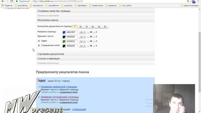Click the Яндекс logo in preview
201x113 pixels.
pos(41,81)
